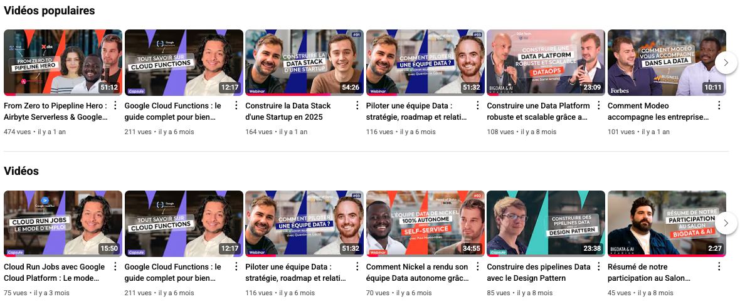This screenshot has width=740, height=304.
Task: Open three-dot menu for Construire la Data Stack video
Action: [x=357, y=106]
